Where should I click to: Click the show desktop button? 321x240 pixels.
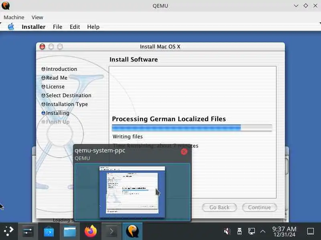(x=310, y=232)
